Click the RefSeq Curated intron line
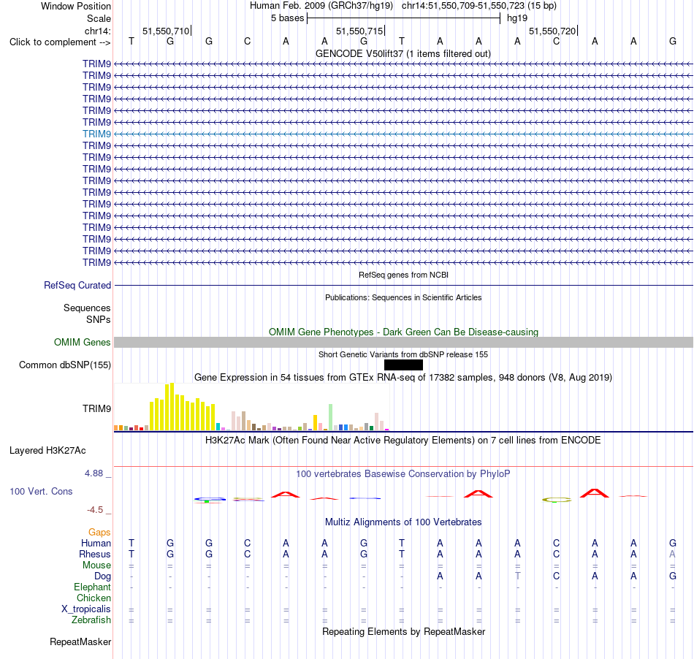 point(403,286)
